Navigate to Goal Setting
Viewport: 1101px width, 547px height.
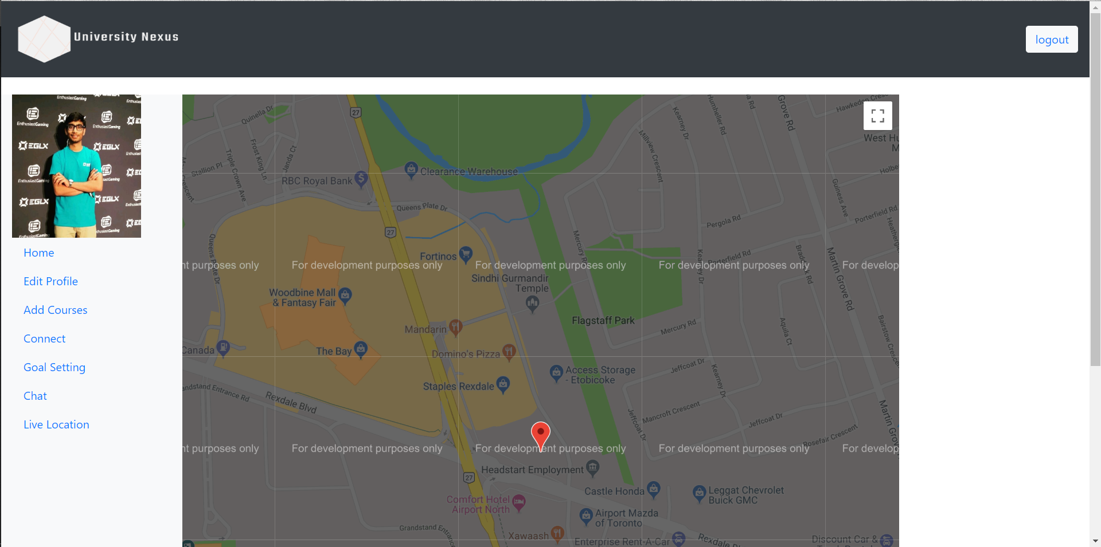pyautogui.click(x=54, y=367)
